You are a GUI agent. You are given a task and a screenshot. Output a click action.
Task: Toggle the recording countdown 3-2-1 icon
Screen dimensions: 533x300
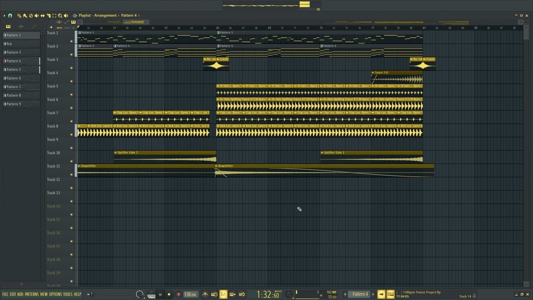pyautogui.click(x=223, y=294)
